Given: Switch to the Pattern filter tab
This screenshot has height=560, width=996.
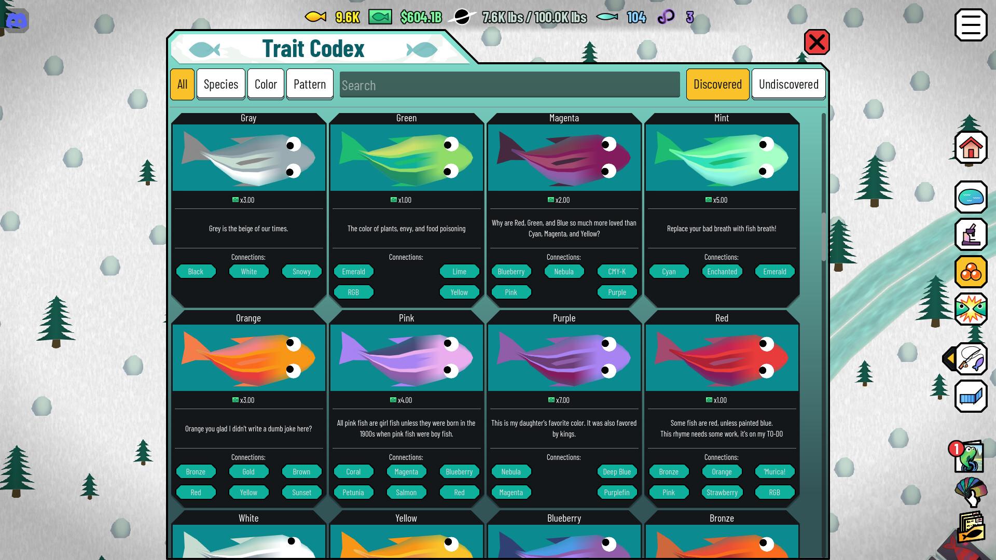Looking at the screenshot, I should coord(310,83).
